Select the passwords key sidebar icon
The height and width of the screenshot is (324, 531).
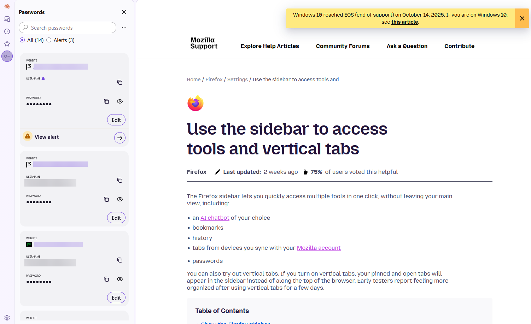point(7,56)
